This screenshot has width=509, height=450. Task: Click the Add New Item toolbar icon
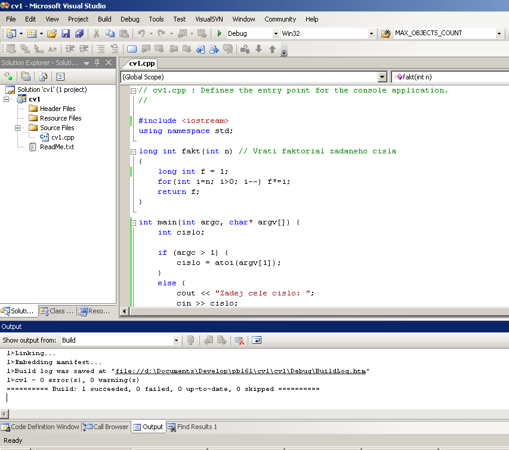(x=32, y=33)
